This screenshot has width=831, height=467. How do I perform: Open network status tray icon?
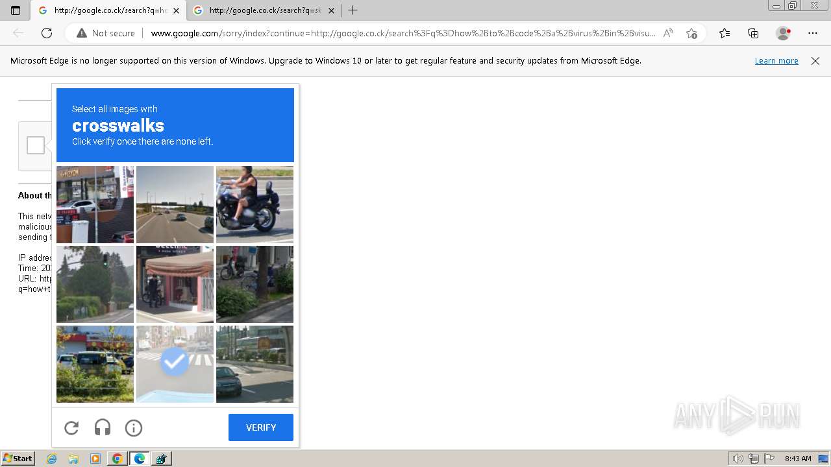(x=754, y=459)
